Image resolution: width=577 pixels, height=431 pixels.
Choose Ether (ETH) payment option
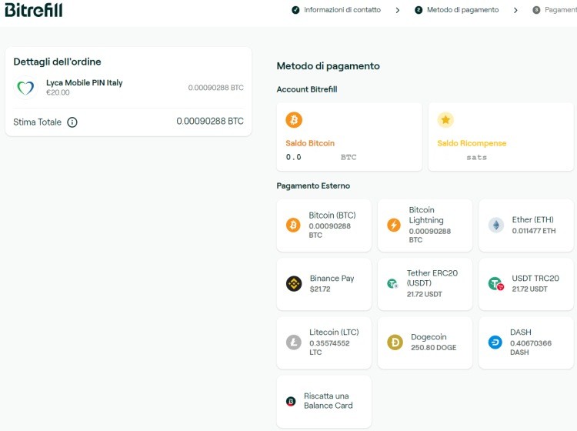526,226
